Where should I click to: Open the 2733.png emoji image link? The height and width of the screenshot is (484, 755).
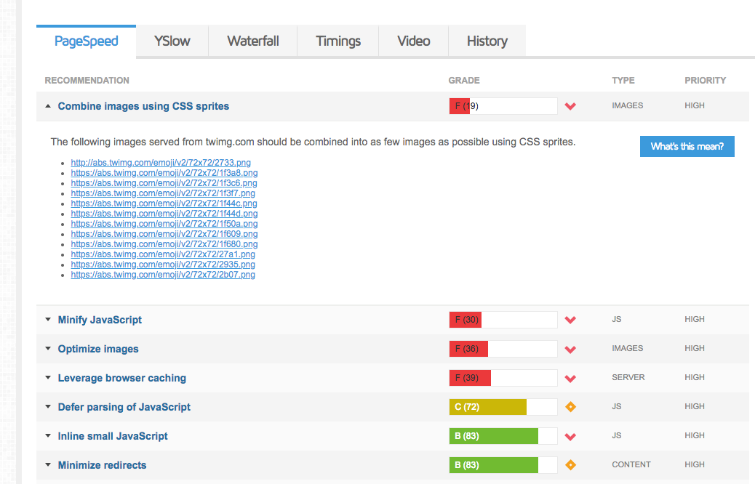point(161,163)
